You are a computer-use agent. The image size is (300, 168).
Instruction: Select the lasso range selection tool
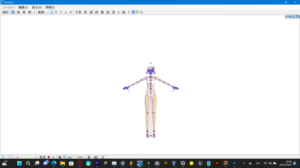[56, 12]
